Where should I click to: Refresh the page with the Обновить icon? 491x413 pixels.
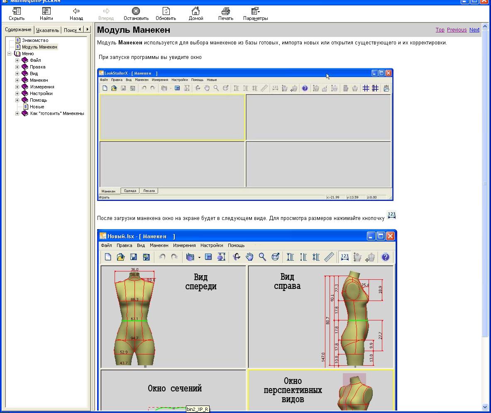[x=166, y=11]
